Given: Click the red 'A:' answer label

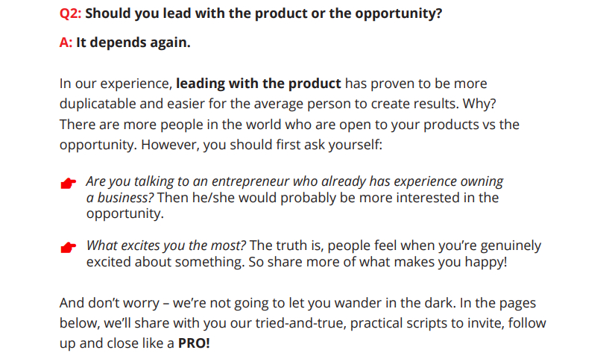Looking at the screenshot, I should click(x=66, y=43).
